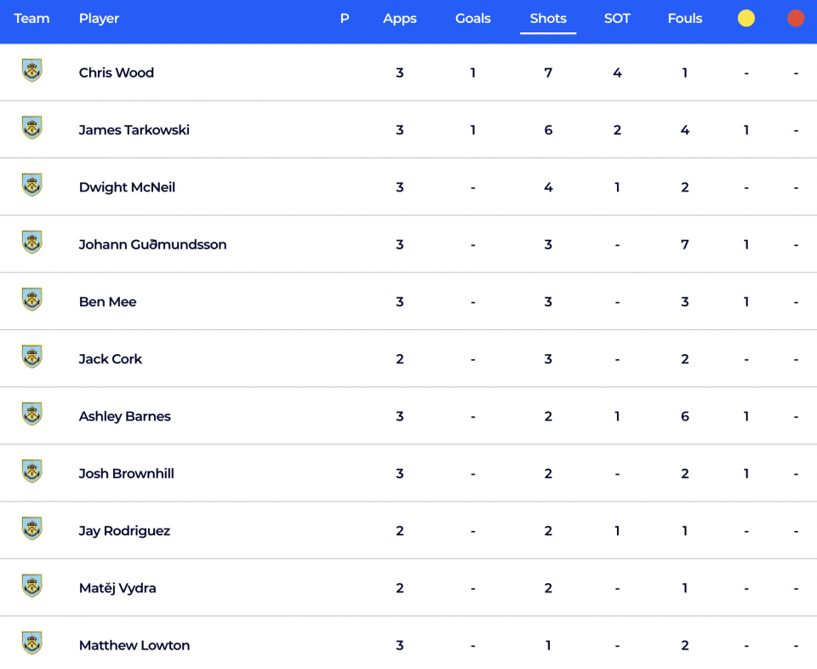Sort table by Fouls header

coord(684,19)
